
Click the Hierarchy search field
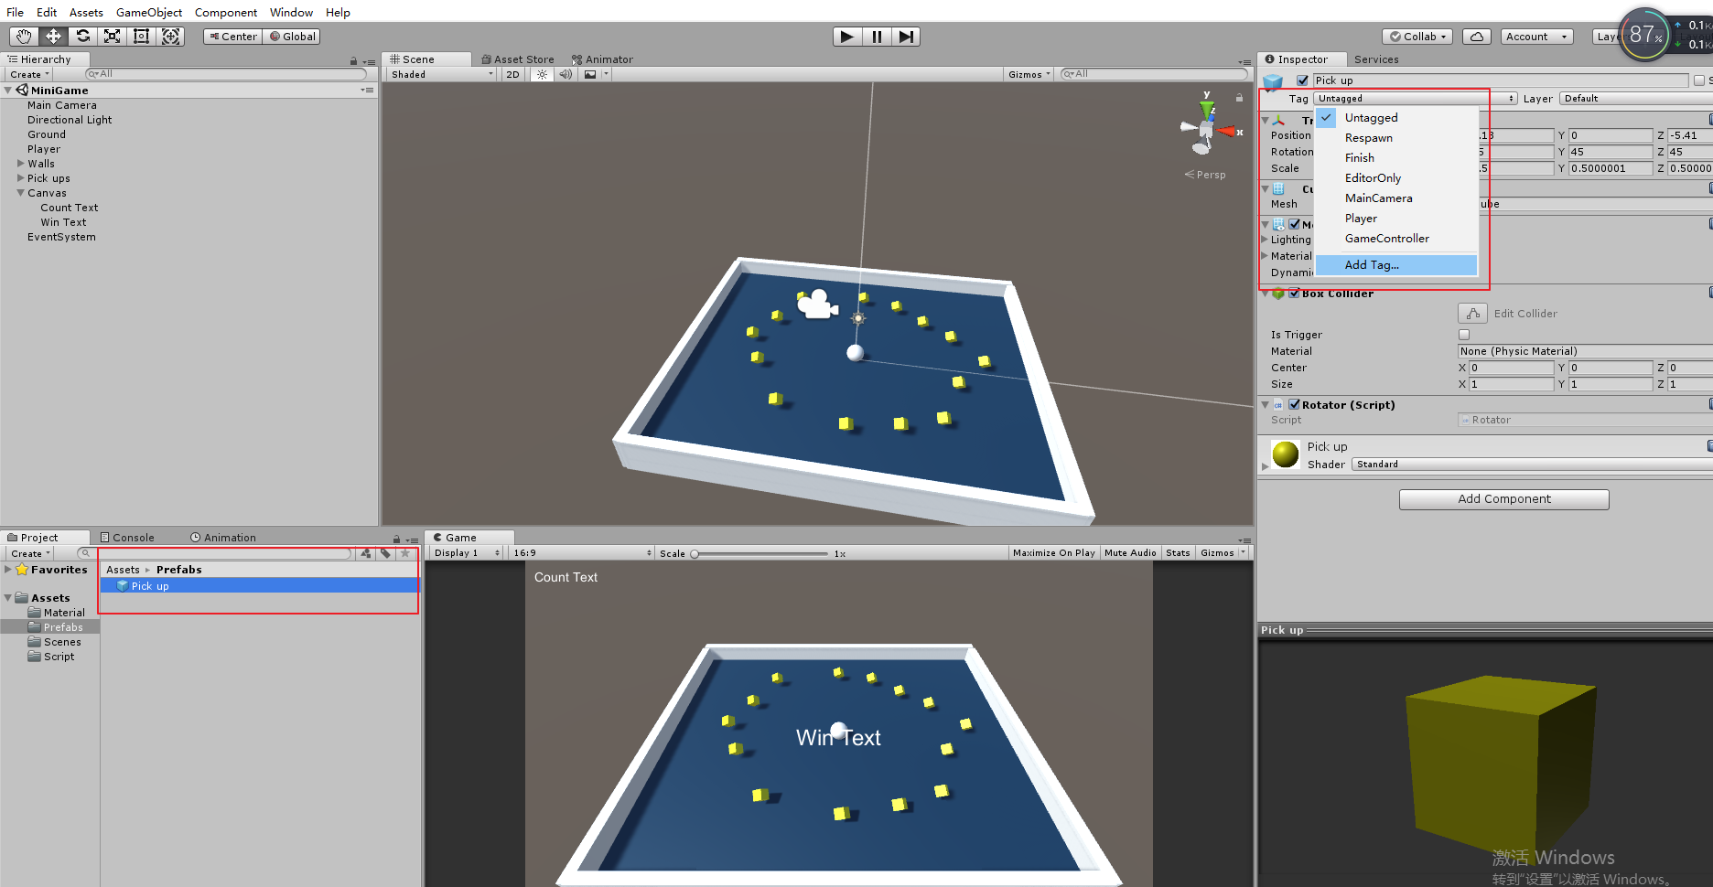click(226, 74)
